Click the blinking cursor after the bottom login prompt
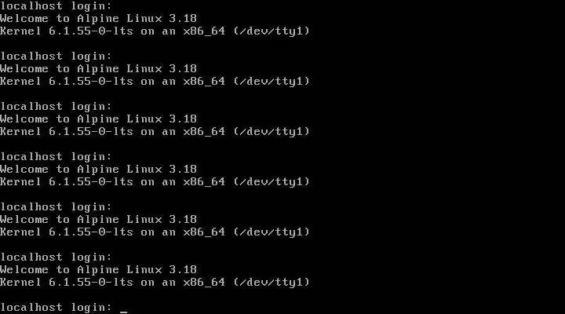 (x=124, y=312)
